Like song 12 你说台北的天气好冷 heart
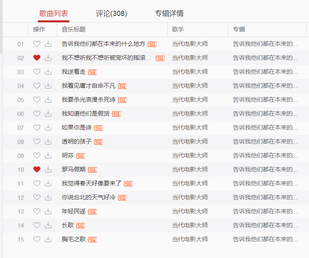The image size is (309, 258). [x=37, y=197]
